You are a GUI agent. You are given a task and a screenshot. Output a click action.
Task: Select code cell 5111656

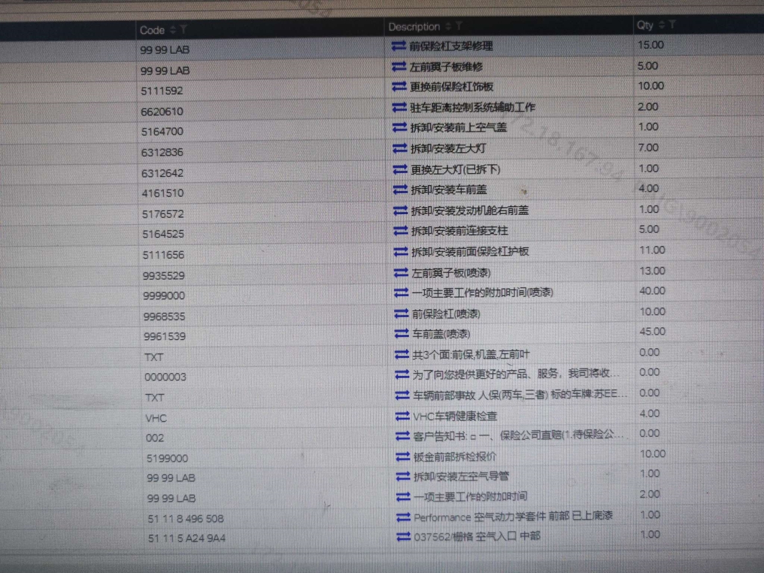pos(164,255)
